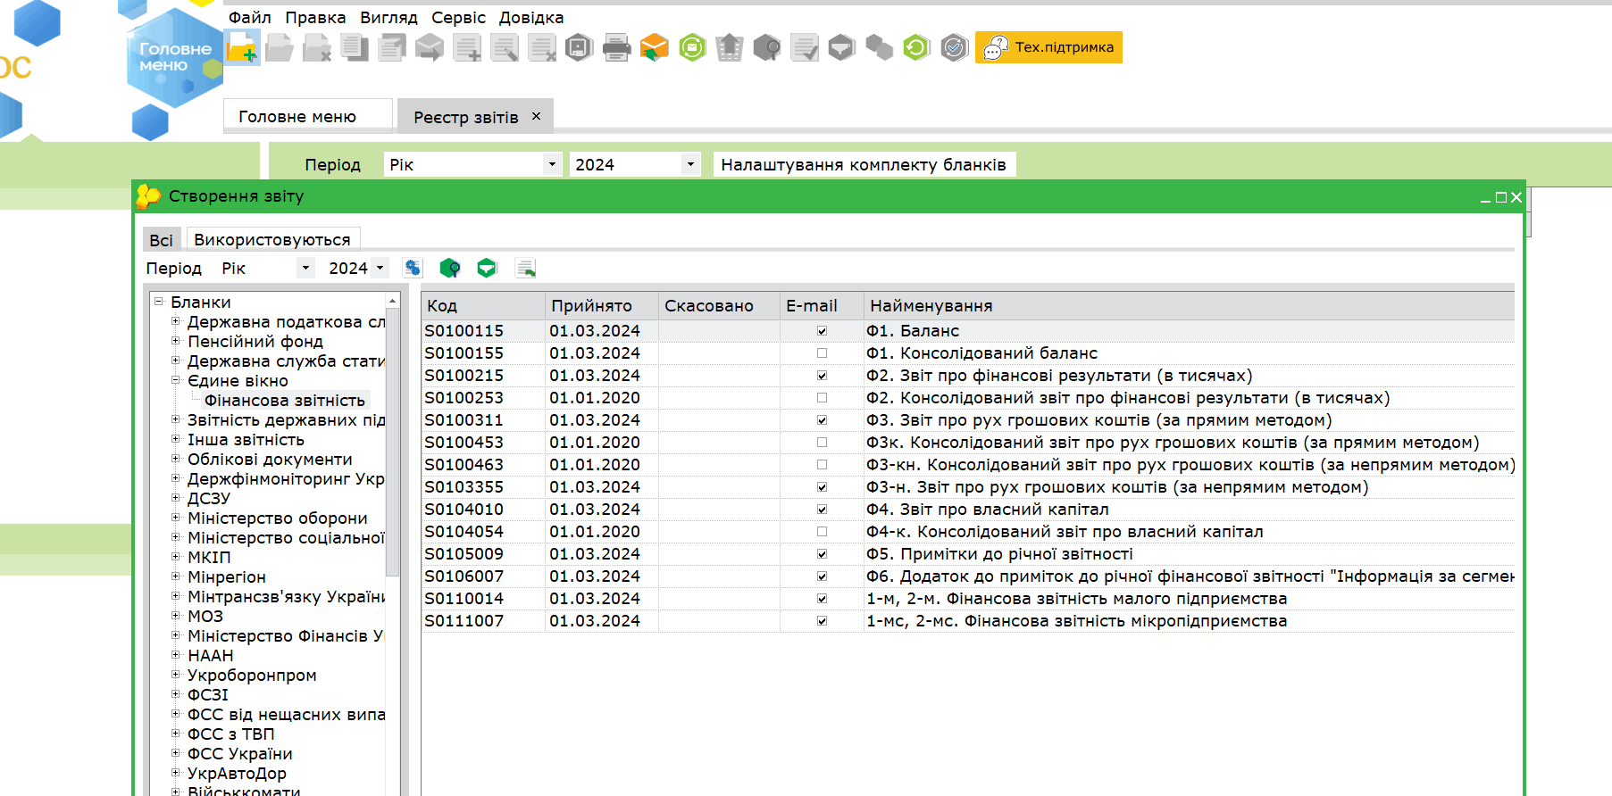Click the blue gears settings icon
This screenshot has width=1612, height=796.
(413, 268)
